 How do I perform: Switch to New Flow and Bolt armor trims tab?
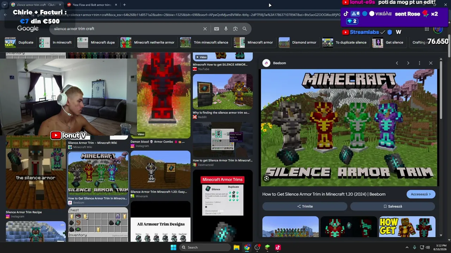92,5
